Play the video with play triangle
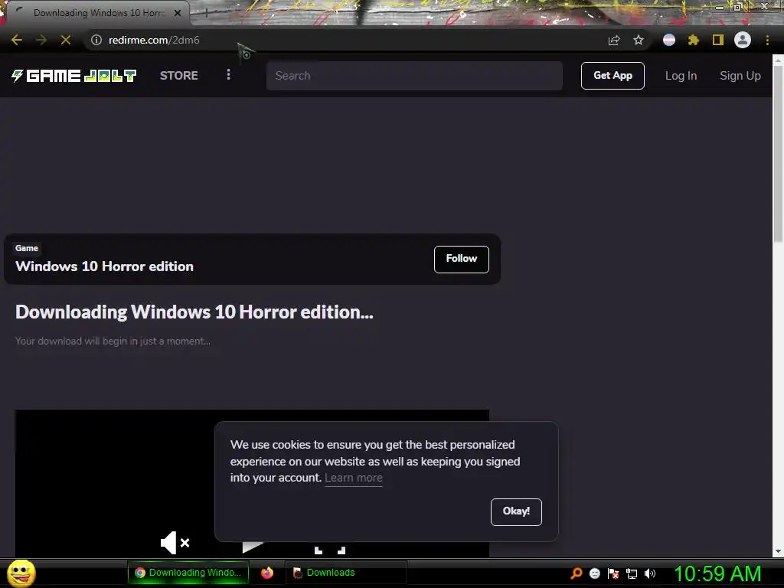Image resolution: width=784 pixels, height=588 pixels. (253, 547)
